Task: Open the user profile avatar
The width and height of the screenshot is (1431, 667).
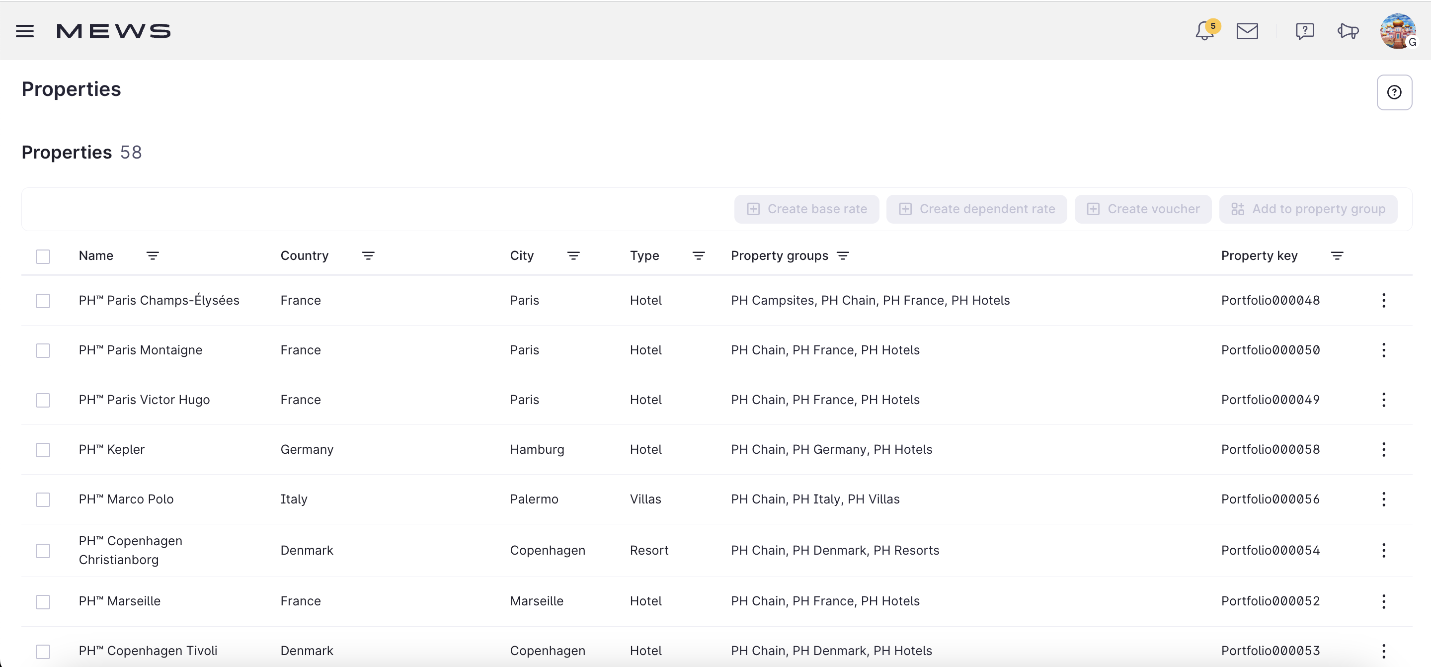Action: point(1398,31)
